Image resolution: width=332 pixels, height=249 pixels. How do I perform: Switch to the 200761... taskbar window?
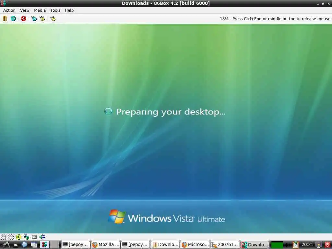225,245
